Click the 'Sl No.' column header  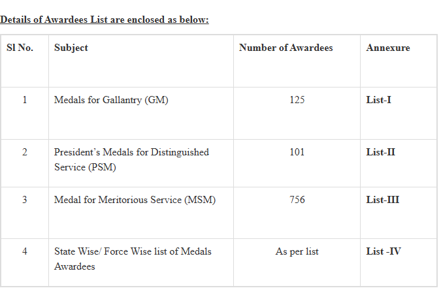click(20, 48)
